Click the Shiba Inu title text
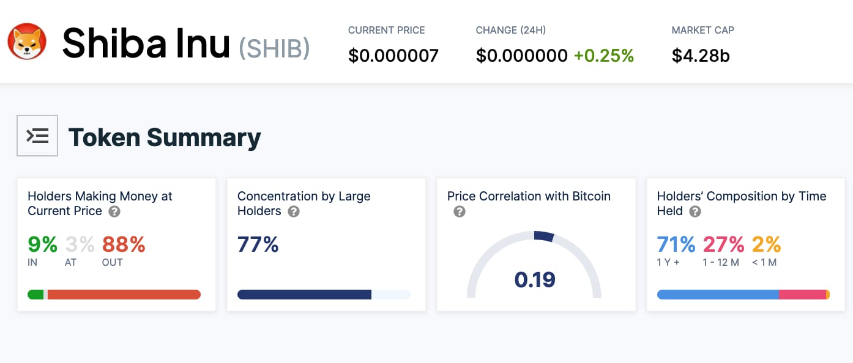The height and width of the screenshot is (363, 853). click(146, 43)
